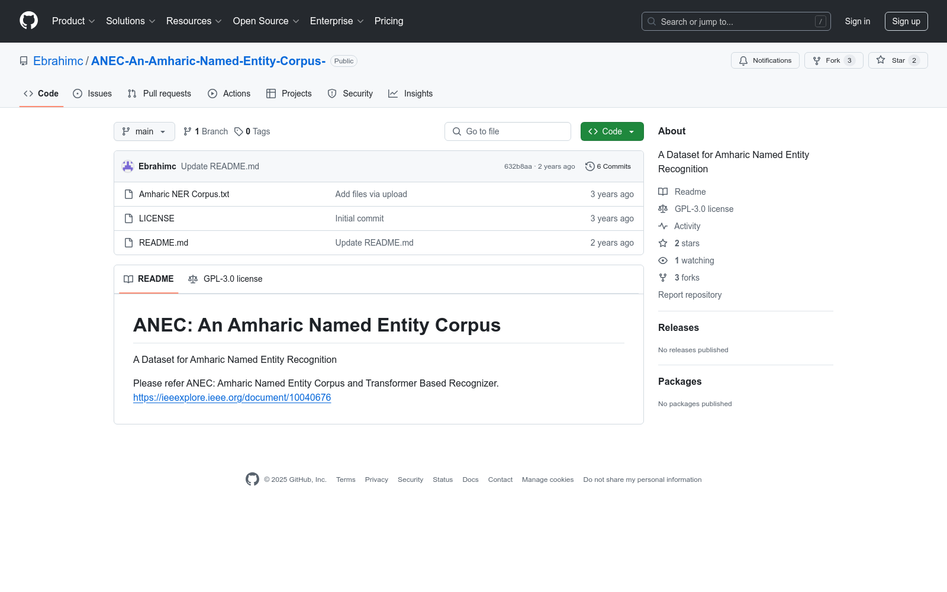Viewport: 947px width, 592px height.
Task: Click the Sign in link
Action: coord(858,21)
